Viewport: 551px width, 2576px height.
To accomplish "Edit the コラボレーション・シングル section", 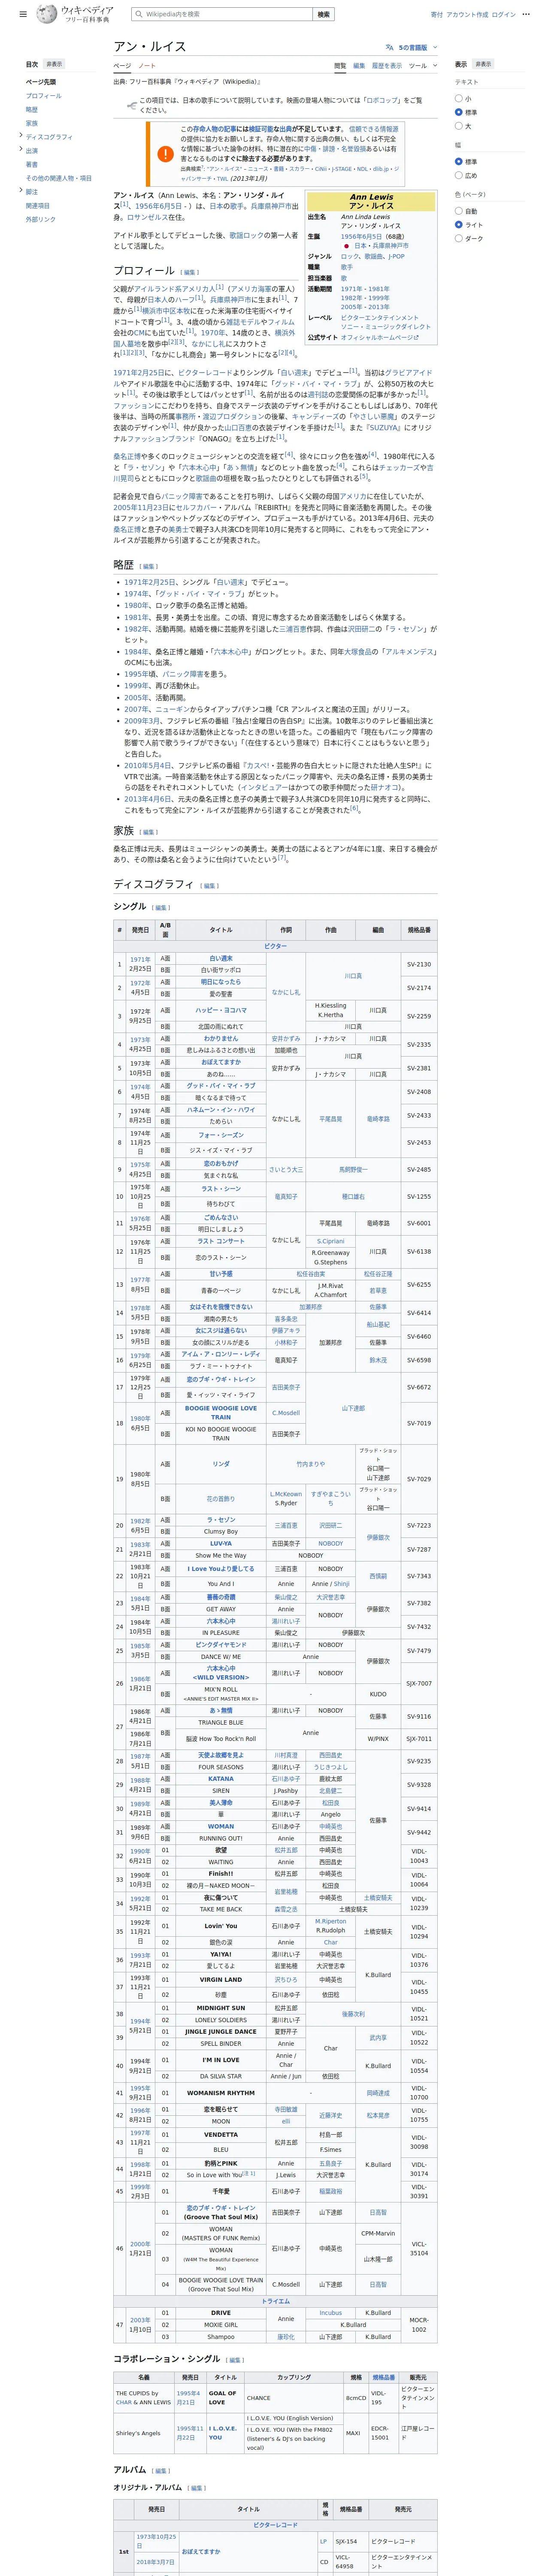I will tap(236, 2360).
